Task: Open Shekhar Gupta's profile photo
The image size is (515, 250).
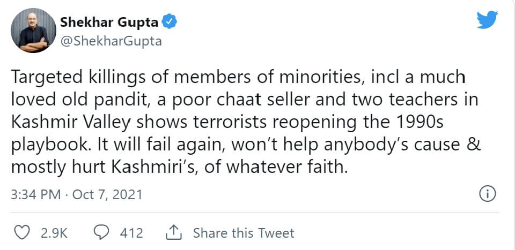Action: pos(34,31)
